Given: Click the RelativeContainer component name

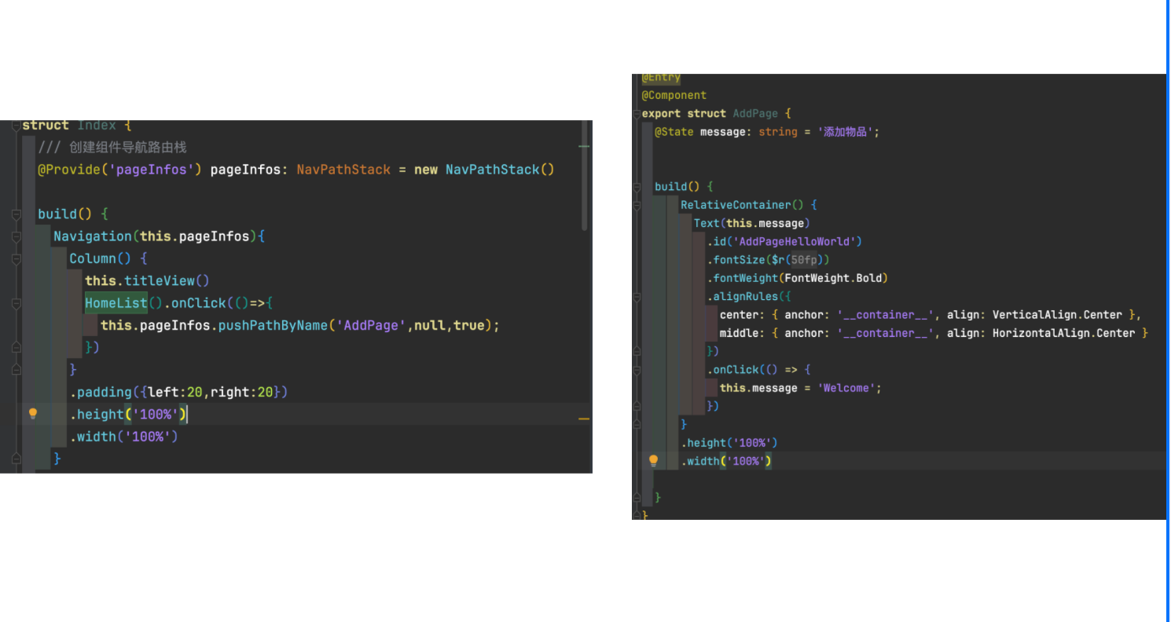Looking at the screenshot, I should [x=736, y=205].
